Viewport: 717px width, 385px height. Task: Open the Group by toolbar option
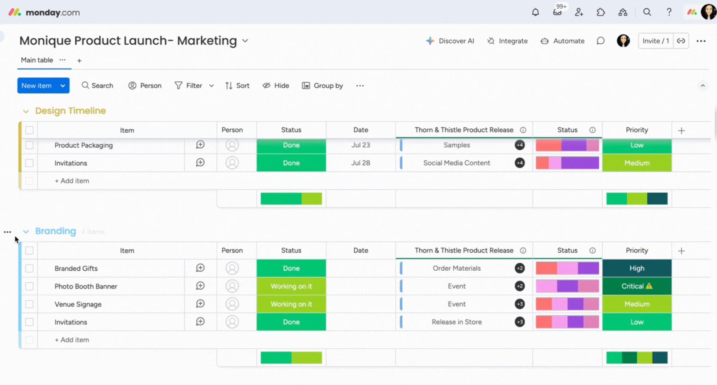(322, 86)
